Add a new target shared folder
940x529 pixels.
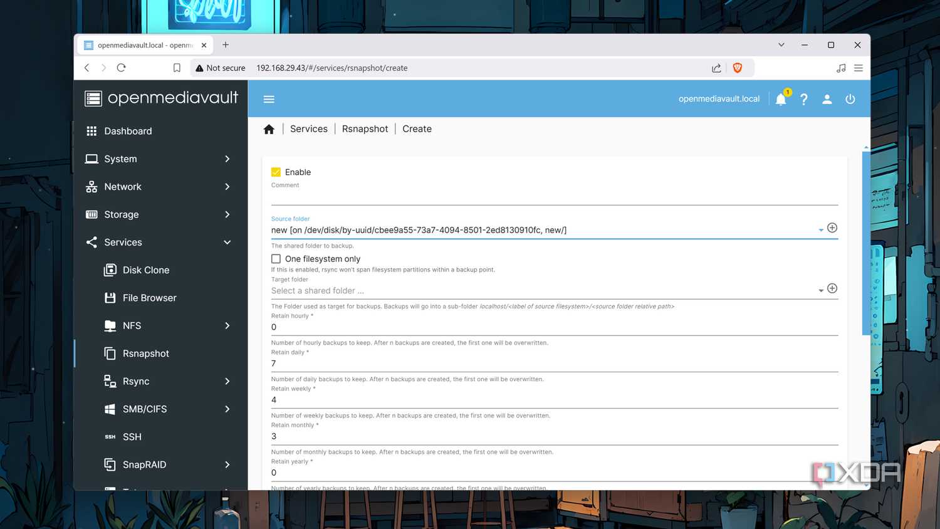pyautogui.click(x=832, y=288)
